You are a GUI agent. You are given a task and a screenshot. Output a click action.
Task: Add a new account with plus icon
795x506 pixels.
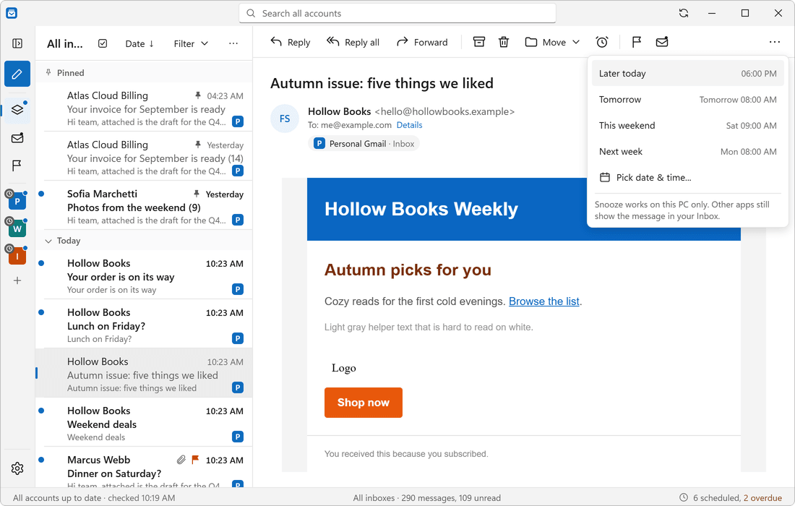coord(17,280)
